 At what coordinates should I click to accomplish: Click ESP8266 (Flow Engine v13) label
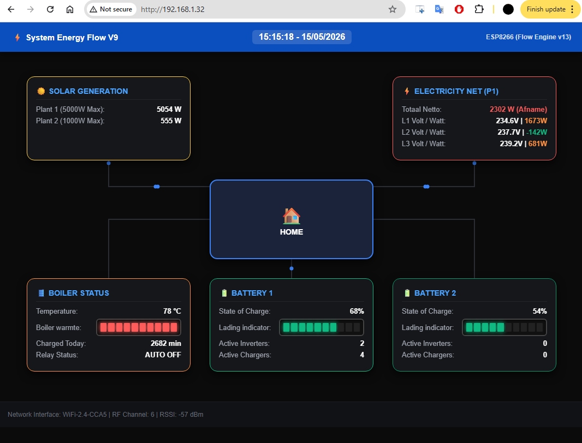tap(528, 37)
